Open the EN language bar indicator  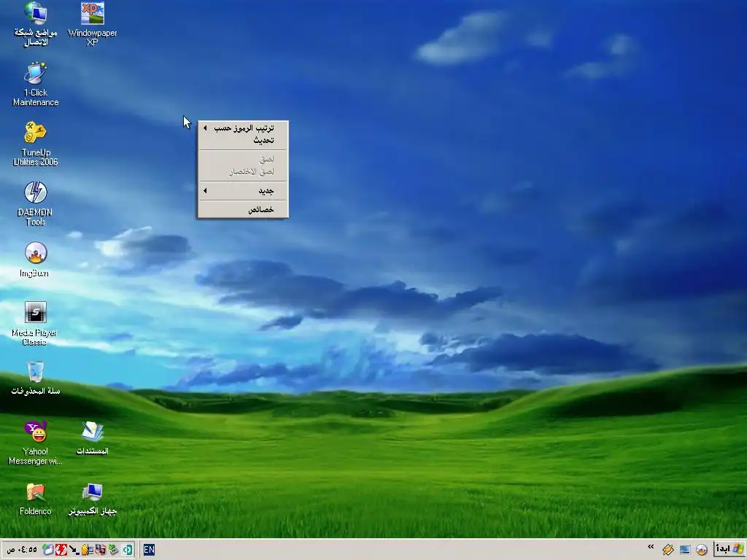click(149, 550)
